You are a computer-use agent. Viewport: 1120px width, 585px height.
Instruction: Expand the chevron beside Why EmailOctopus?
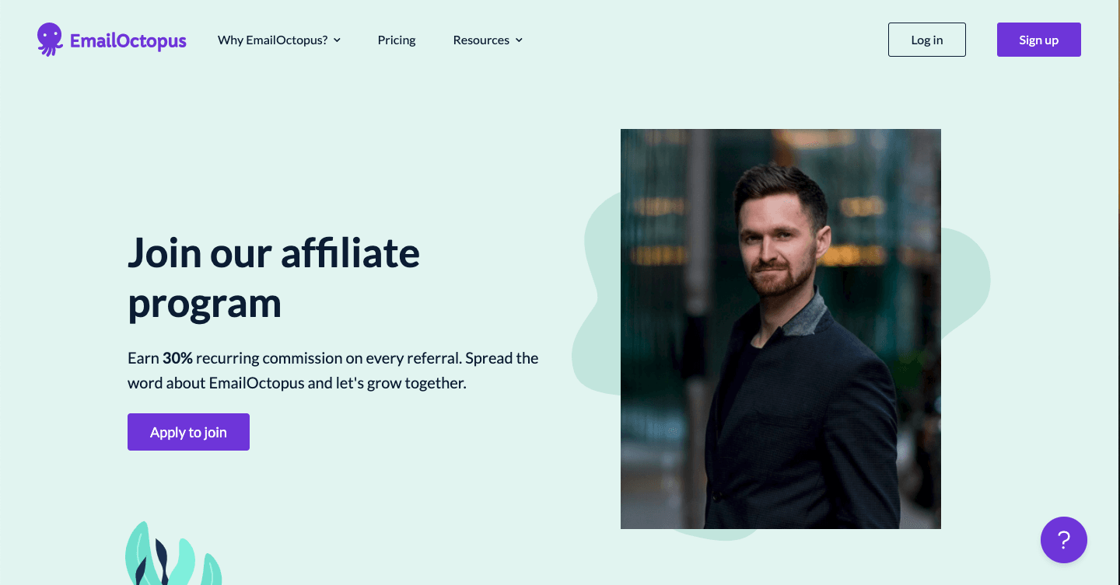tap(337, 40)
